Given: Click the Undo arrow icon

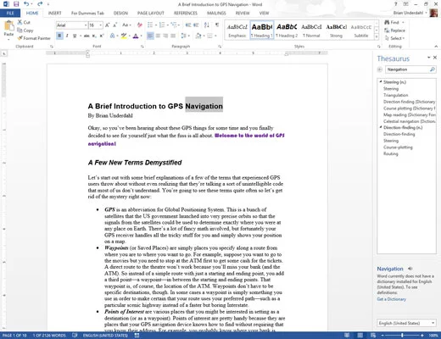Looking at the screenshot, I should (x=26, y=4).
